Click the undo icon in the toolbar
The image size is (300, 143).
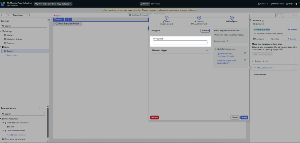pyautogui.click(x=277, y=15)
